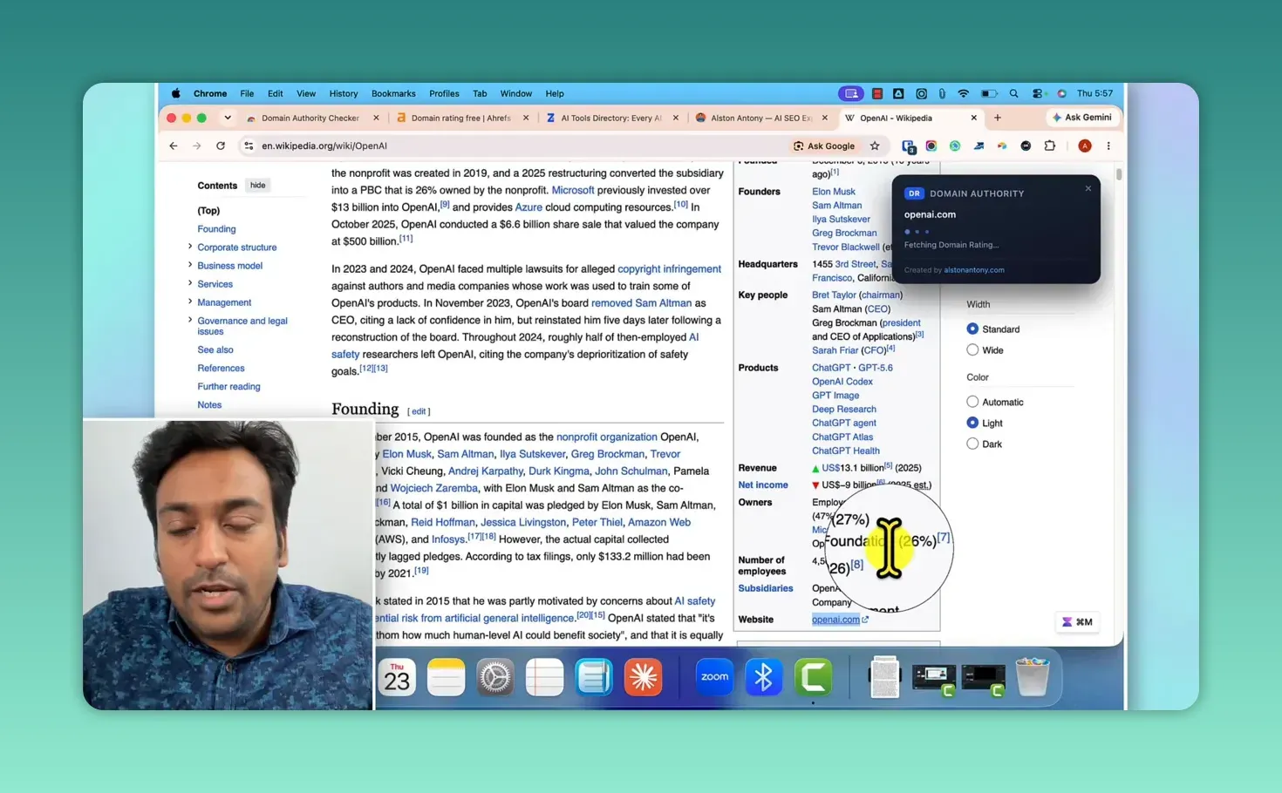Open Bluetooth app in the Dock
The height and width of the screenshot is (793, 1282).
coord(763,677)
